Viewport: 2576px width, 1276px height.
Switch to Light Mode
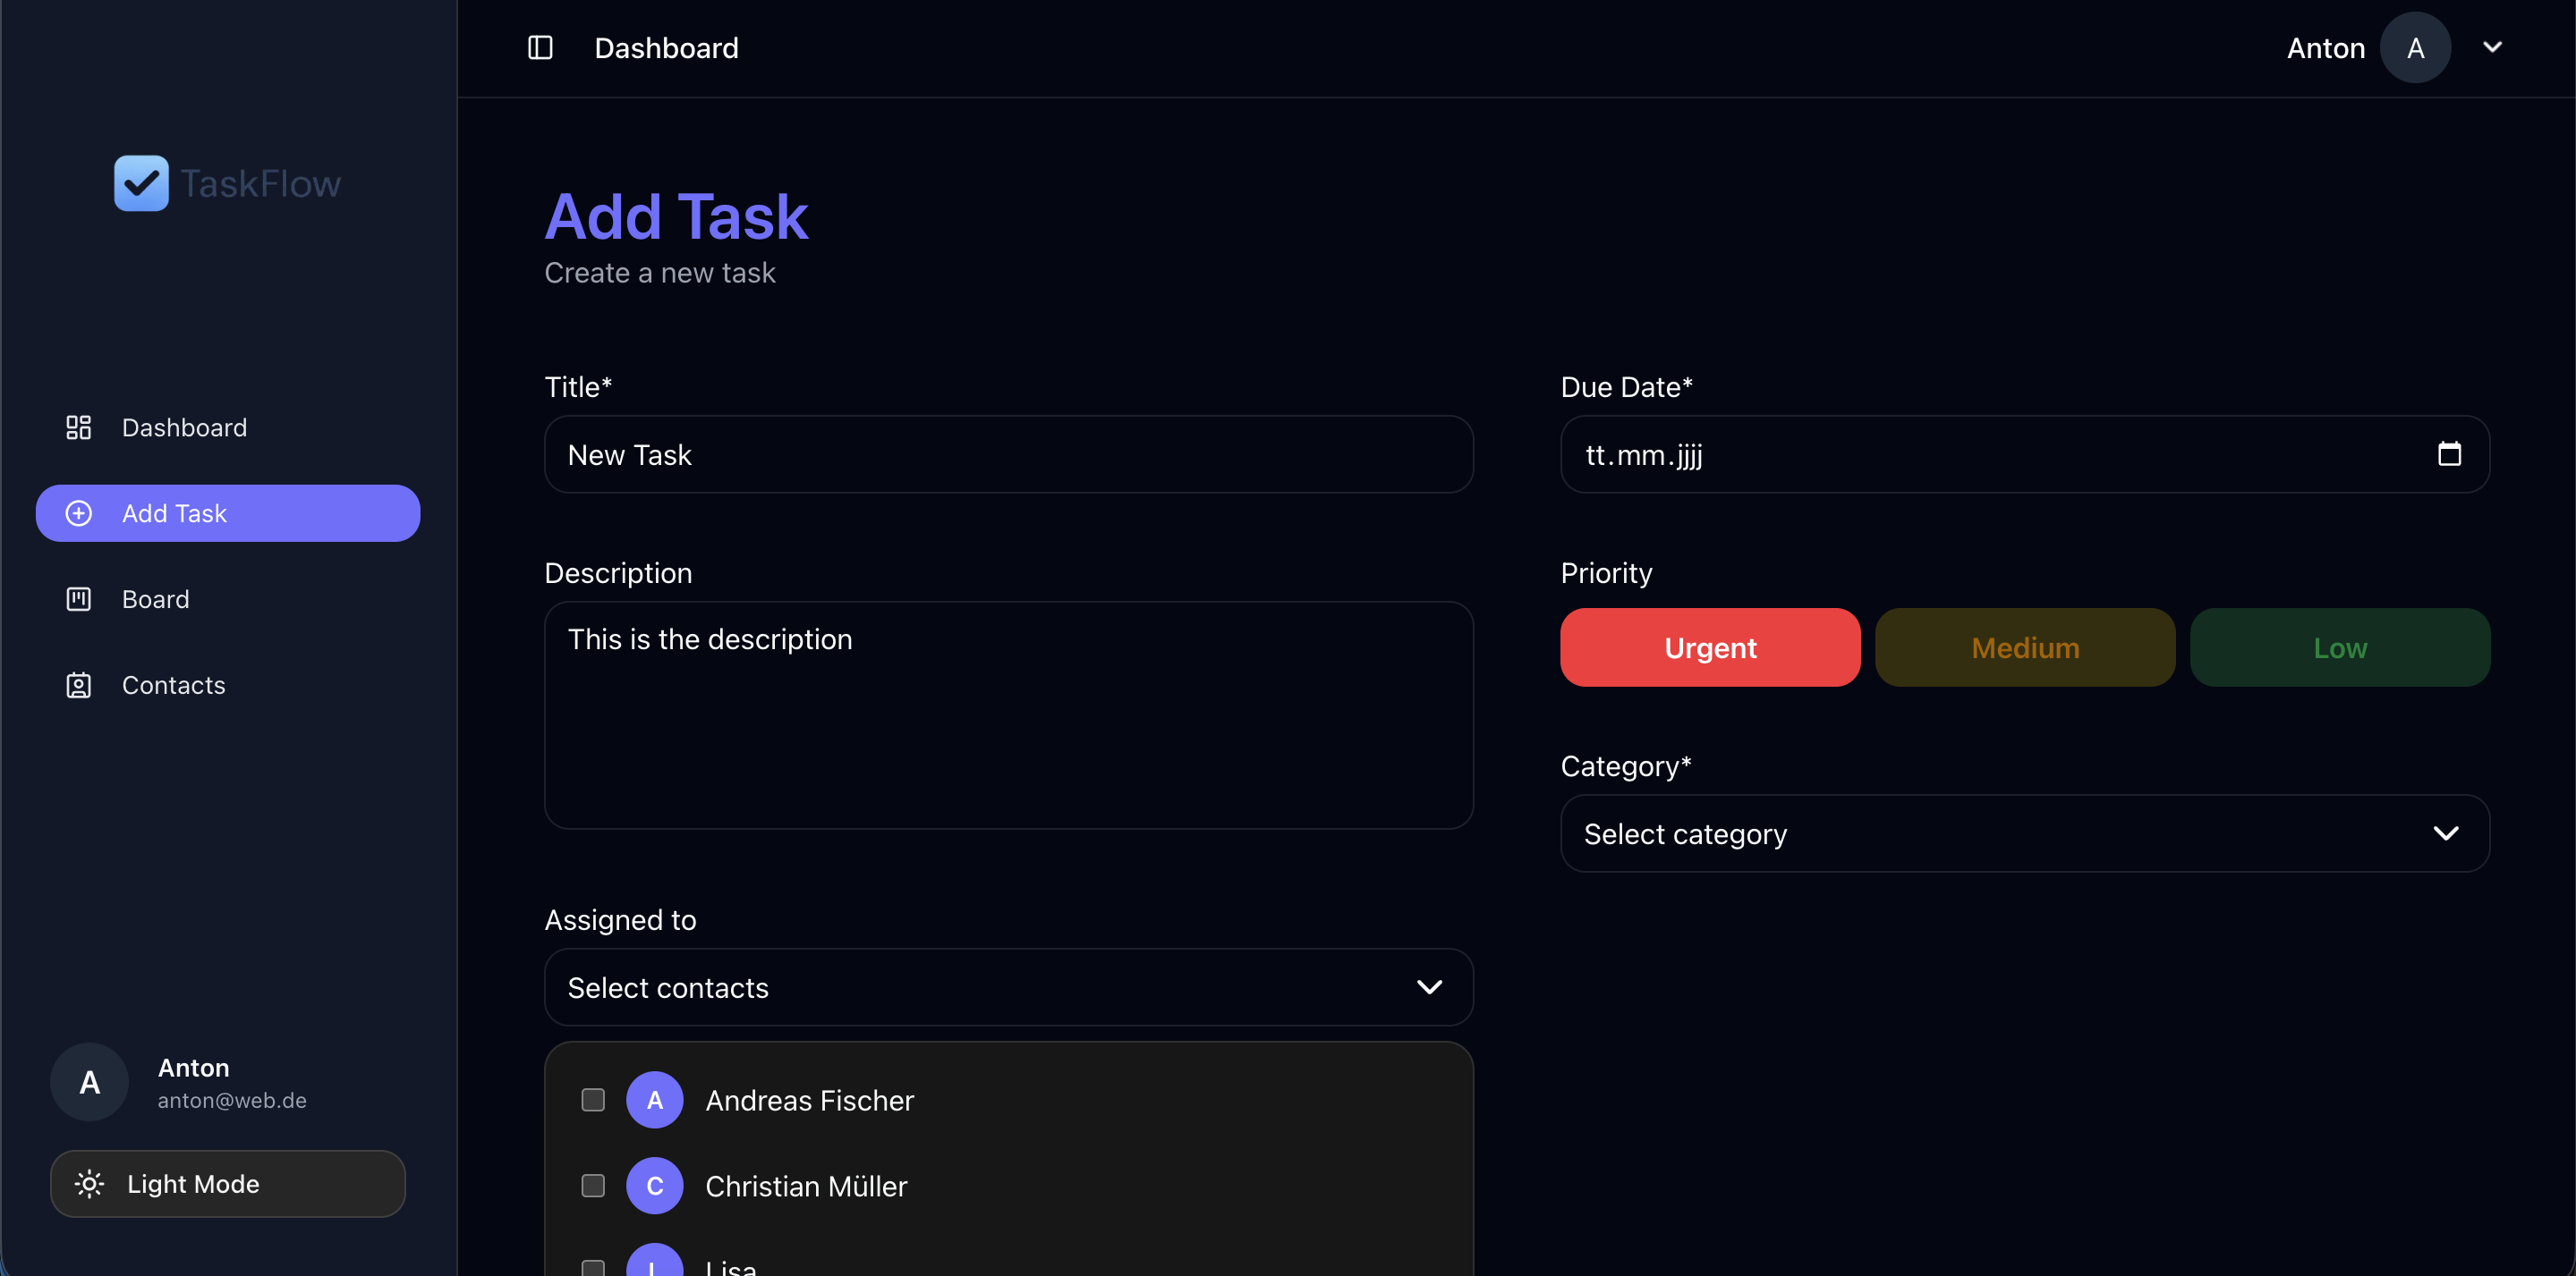pos(192,1183)
